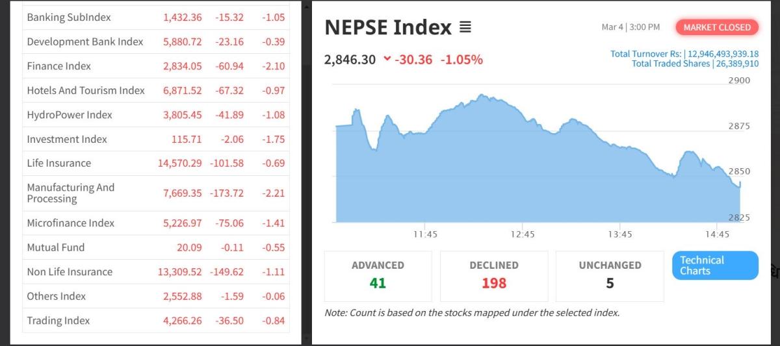
Task: Open Hotels And Tourism Index
Action: [x=85, y=90]
